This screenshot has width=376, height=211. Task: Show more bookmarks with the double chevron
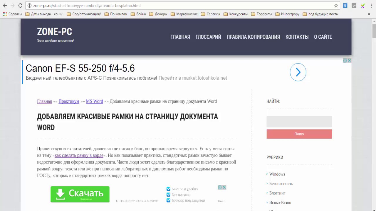coord(369,14)
